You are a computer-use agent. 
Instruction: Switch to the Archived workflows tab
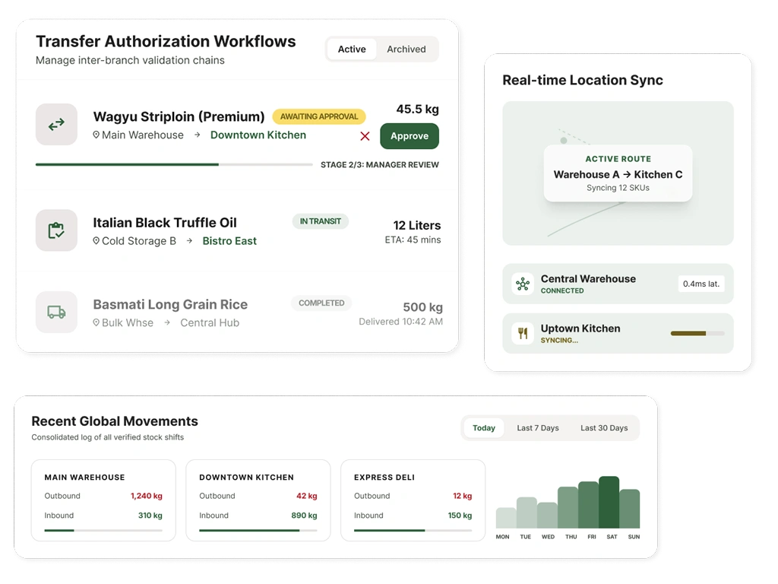(x=406, y=49)
